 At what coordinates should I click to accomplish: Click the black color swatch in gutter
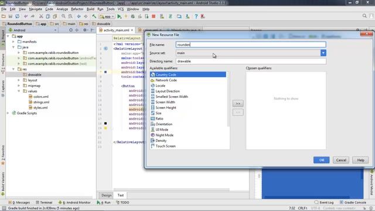(105, 124)
